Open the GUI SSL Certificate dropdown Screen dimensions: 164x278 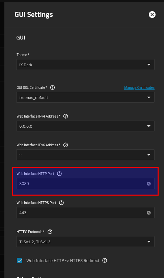click(85, 97)
